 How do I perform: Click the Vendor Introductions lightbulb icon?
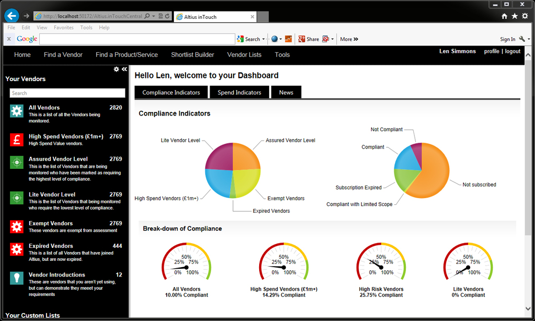pos(17,278)
